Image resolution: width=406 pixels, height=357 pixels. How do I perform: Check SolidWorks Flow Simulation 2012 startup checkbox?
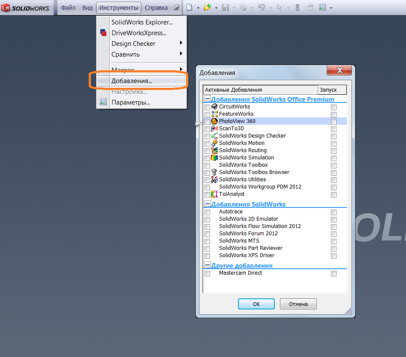[x=334, y=227]
